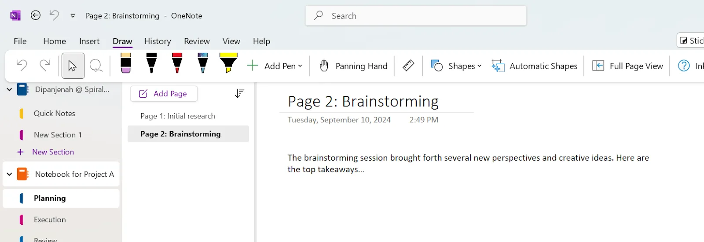Screen dimensions: 704x242
Task: Click the Back arrow in title bar
Action: point(36,15)
